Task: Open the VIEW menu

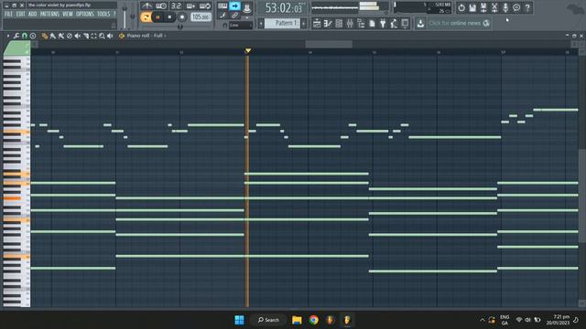Action: (x=68, y=15)
